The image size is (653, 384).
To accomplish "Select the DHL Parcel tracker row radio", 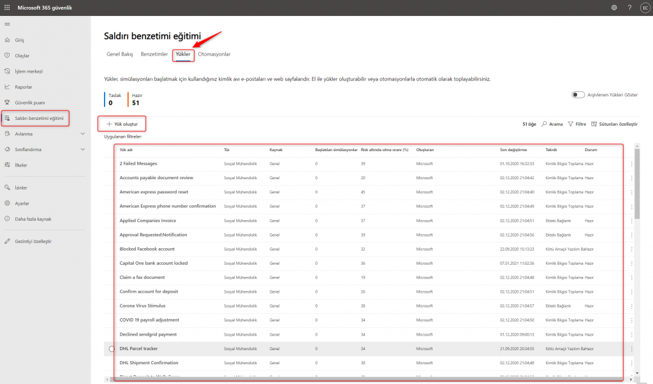I will (112, 349).
